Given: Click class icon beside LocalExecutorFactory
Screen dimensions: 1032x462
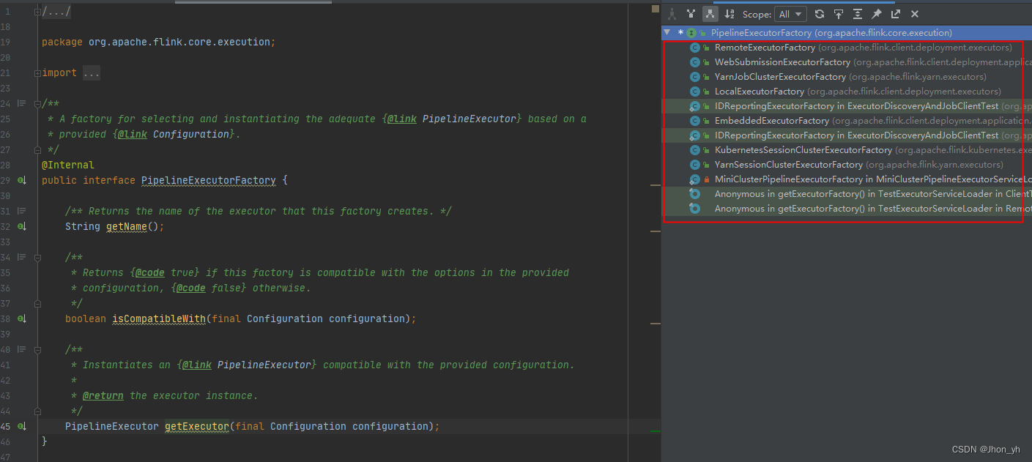Looking at the screenshot, I should [695, 92].
